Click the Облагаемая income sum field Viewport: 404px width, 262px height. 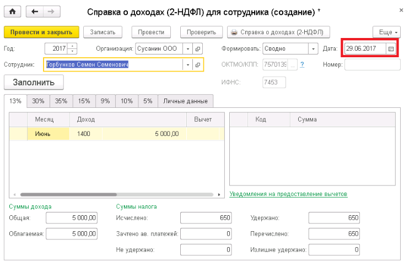coord(72,234)
